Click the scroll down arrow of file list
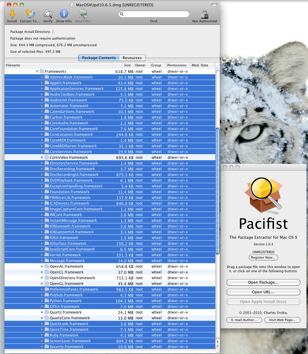Image resolution: width=308 pixels, height=354 pixels. click(217, 346)
